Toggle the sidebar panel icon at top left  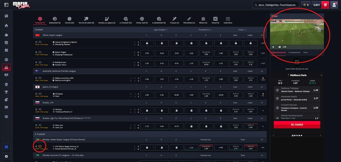click(6, 5)
